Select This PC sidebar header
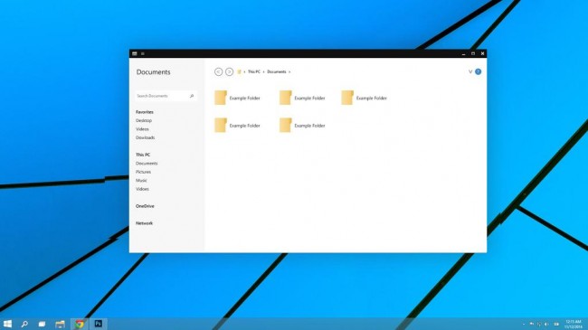 pyautogui.click(x=143, y=155)
